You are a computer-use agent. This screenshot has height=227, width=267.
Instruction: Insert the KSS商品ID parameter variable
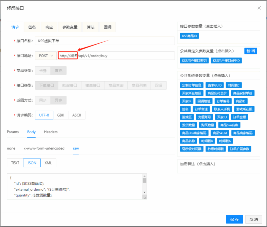[x=189, y=36]
